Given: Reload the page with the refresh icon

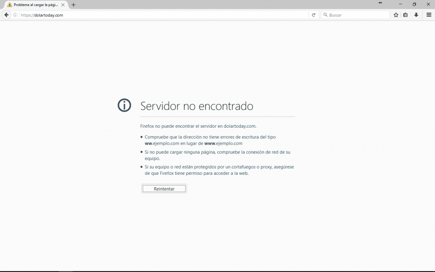Looking at the screenshot, I should (314, 15).
